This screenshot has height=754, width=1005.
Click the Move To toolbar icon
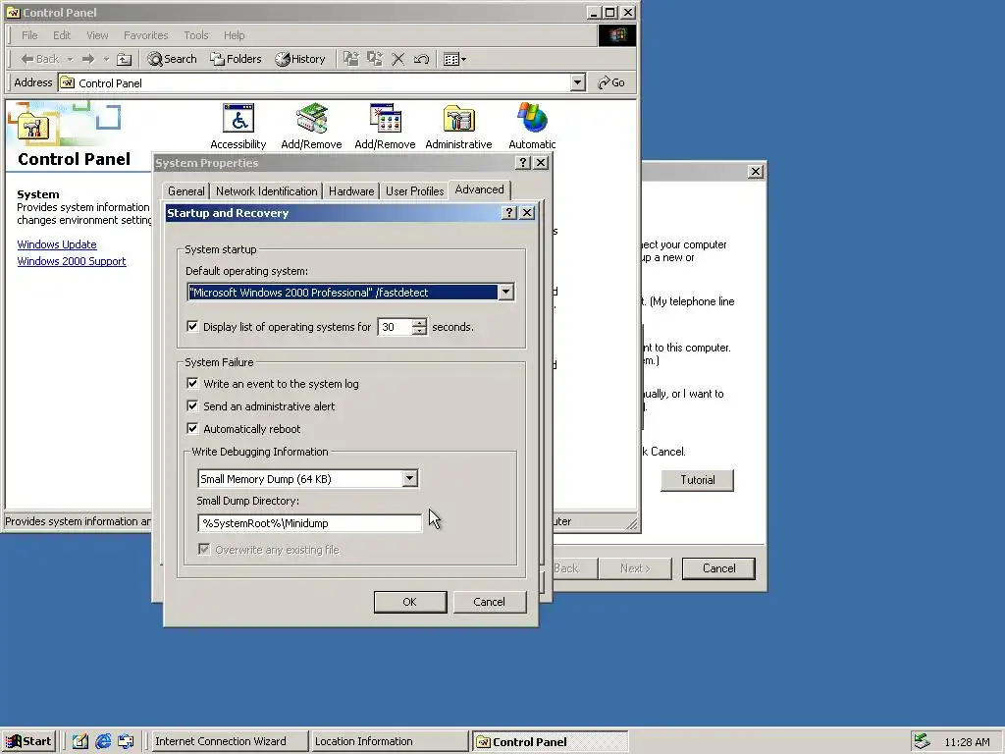click(x=350, y=59)
